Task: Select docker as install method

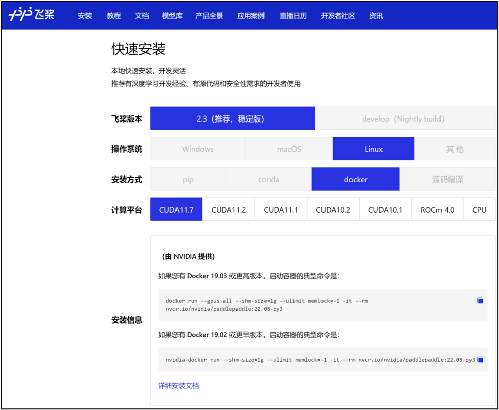Action: tap(356, 179)
